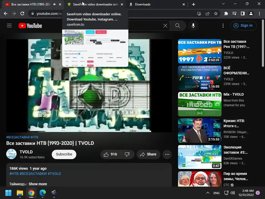Open the media control icon in Chrome toolbar
The image size is (265, 199).
[x=234, y=13]
